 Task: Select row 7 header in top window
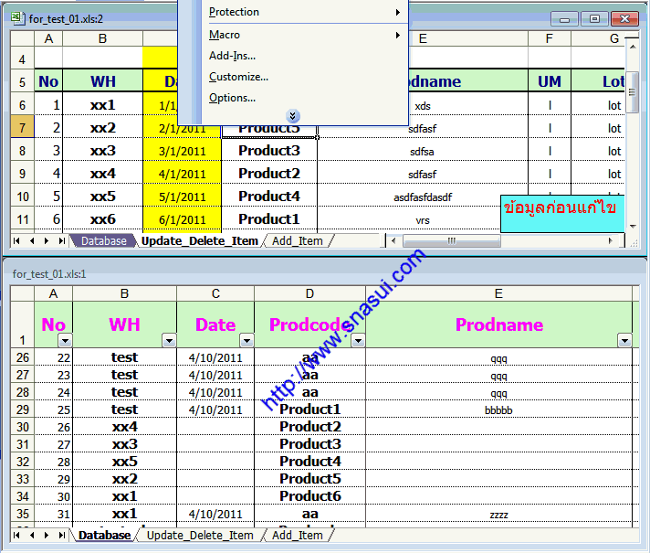tap(22, 128)
